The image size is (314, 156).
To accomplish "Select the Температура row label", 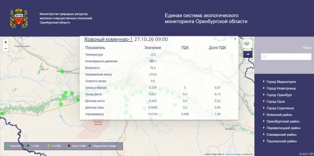I will click(94, 55).
